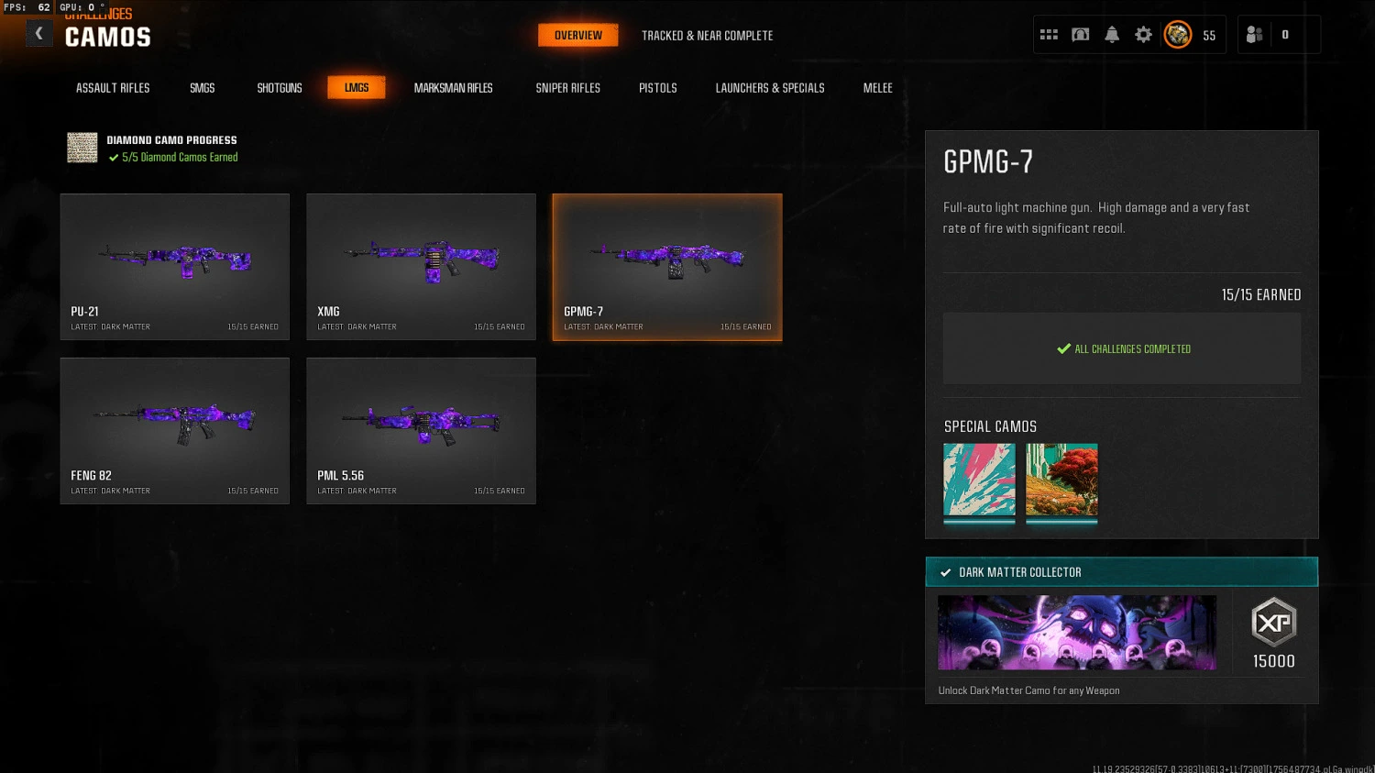
Task: Select the teal and pink special camo
Action: coord(979,480)
